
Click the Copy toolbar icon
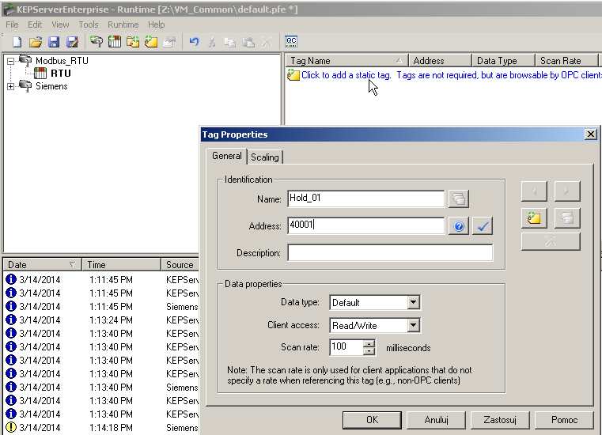pyautogui.click(x=230, y=42)
